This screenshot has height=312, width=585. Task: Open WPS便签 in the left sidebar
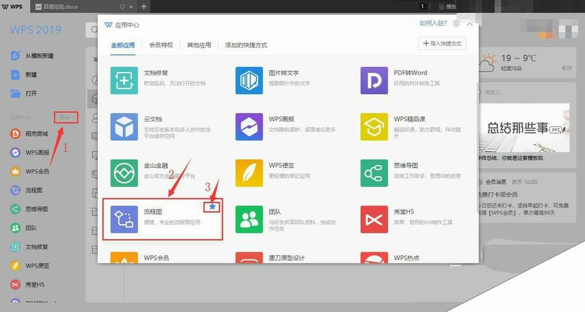[x=30, y=265]
